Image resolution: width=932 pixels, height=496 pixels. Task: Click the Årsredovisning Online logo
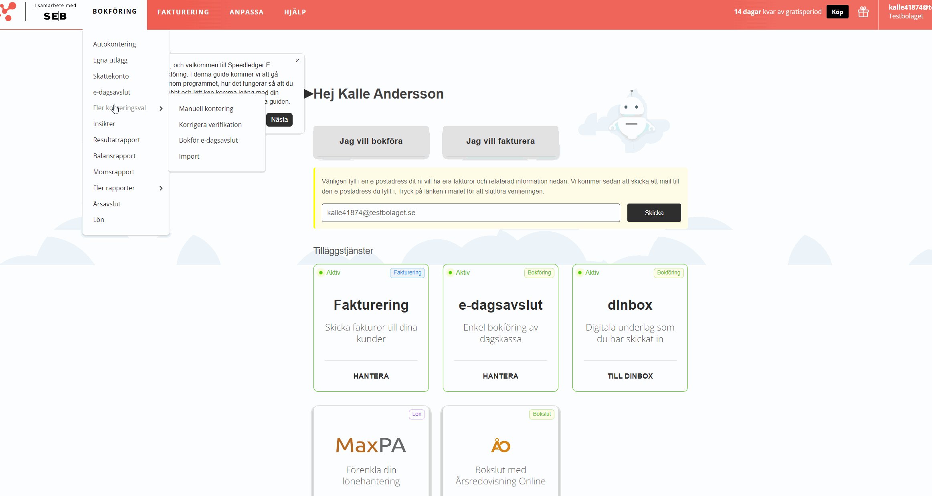tap(500, 445)
